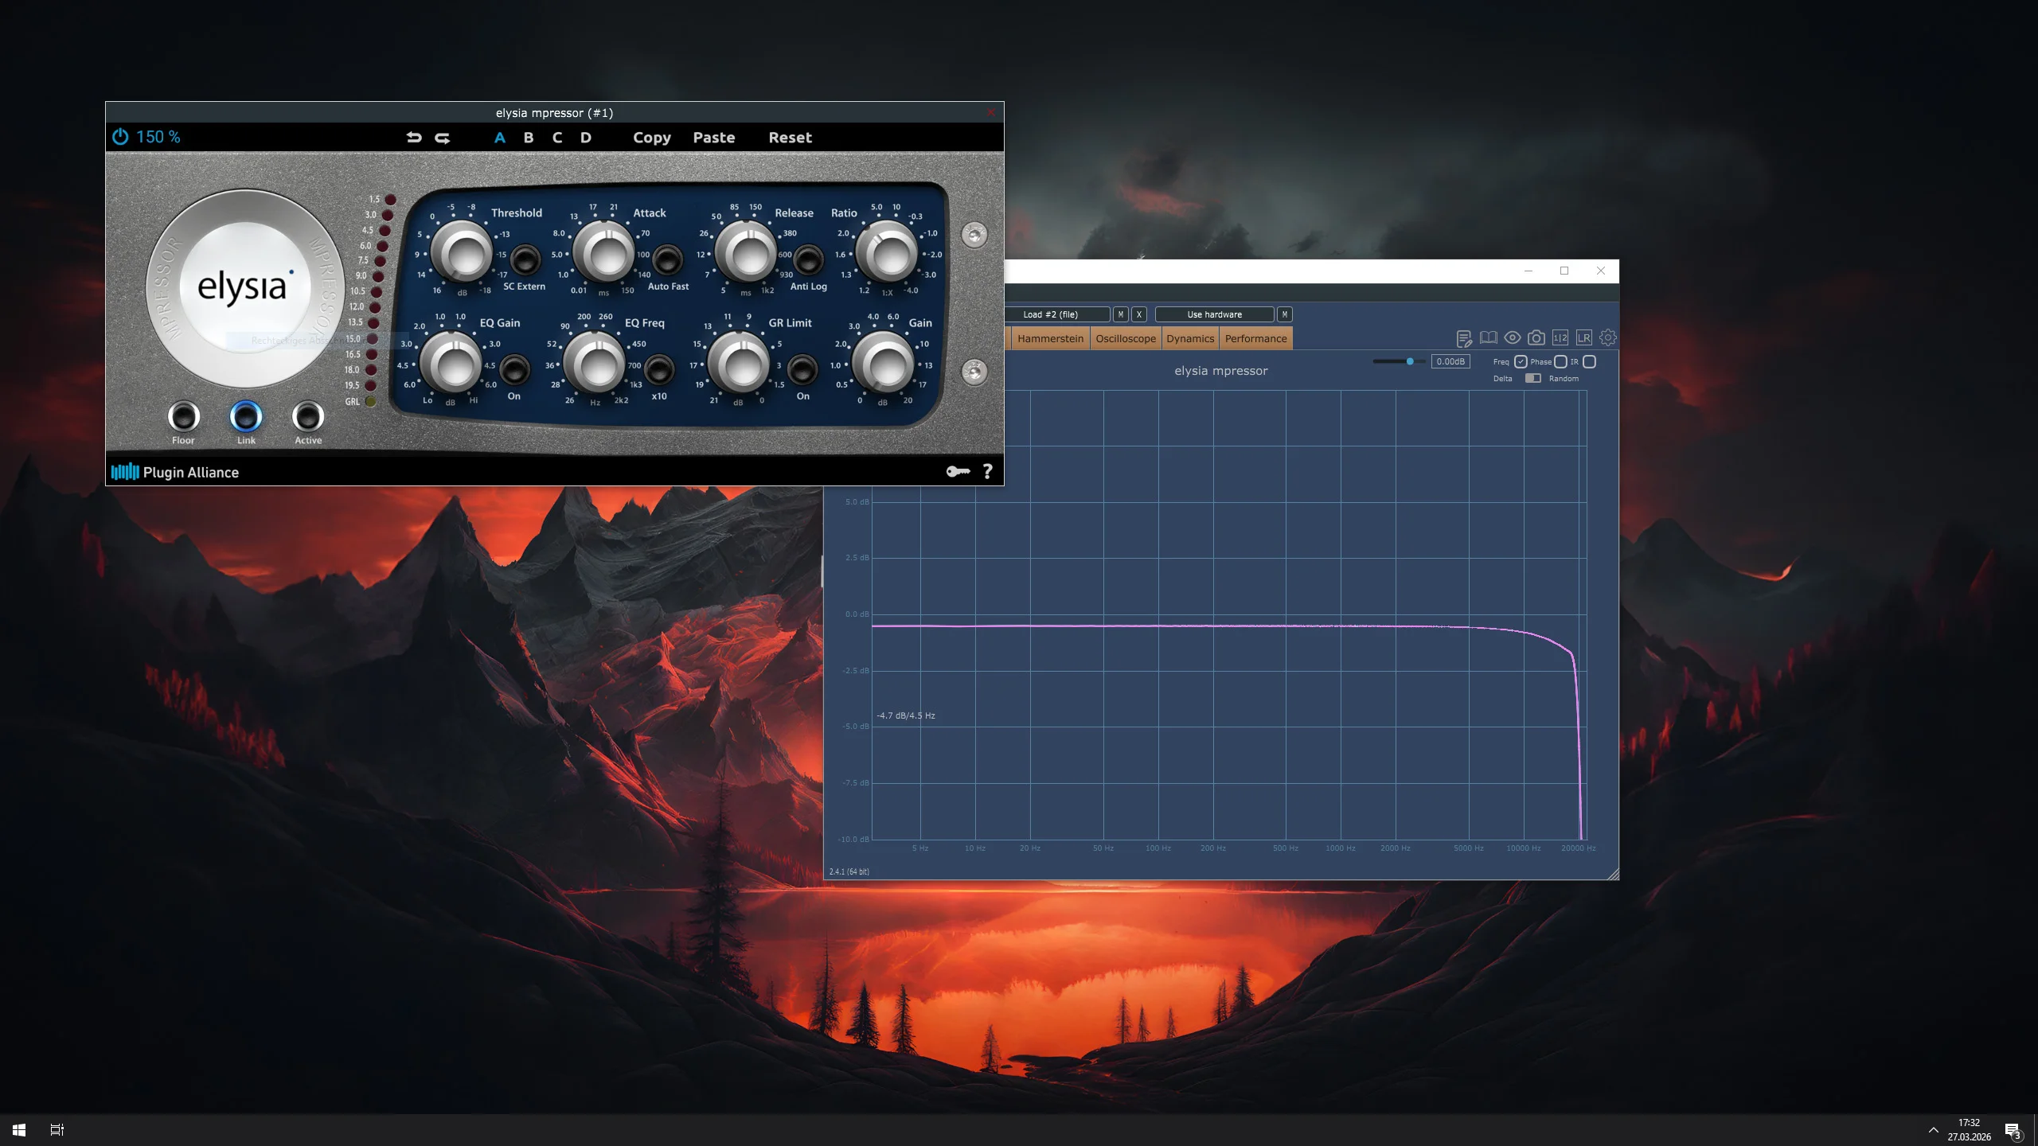The width and height of the screenshot is (2038, 1146).
Task: Toggle the EQ Freq x10 switch
Action: [659, 368]
